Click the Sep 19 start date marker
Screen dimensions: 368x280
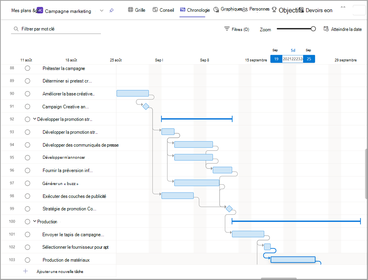click(276, 59)
